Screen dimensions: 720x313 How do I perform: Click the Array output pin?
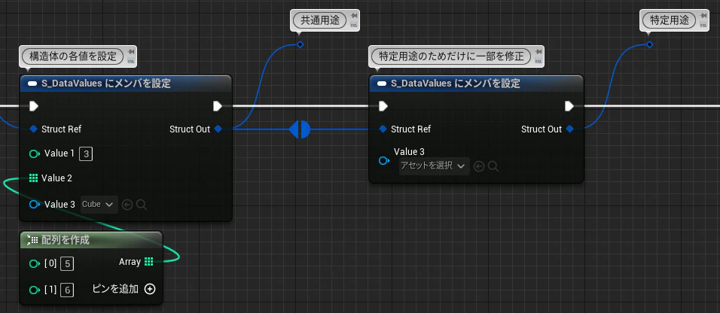(148, 262)
